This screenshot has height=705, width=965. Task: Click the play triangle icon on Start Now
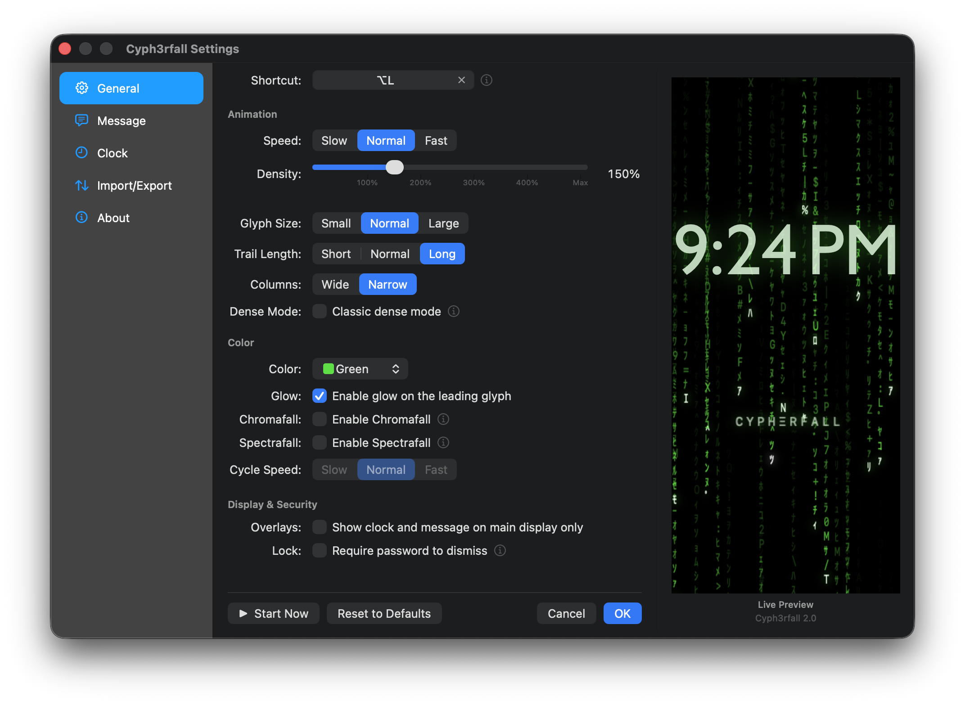point(243,613)
